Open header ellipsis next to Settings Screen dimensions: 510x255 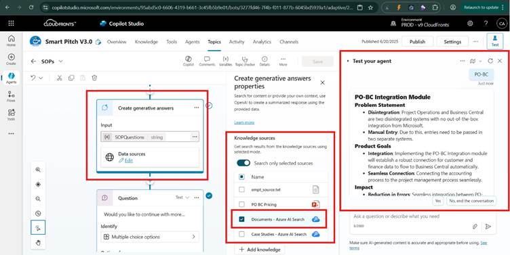pyautogui.click(x=476, y=41)
